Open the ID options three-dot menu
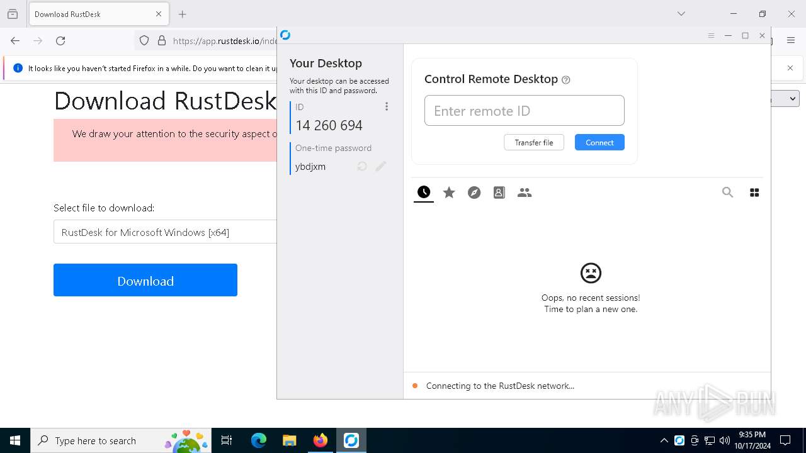The width and height of the screenshot is (806, 453). [387, 107]
